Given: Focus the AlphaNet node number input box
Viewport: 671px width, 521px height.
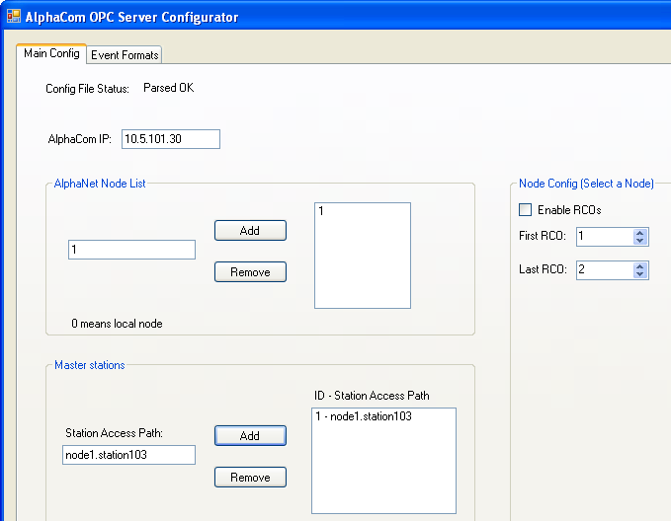Looking at the screenshot, I should coord(131,251).
